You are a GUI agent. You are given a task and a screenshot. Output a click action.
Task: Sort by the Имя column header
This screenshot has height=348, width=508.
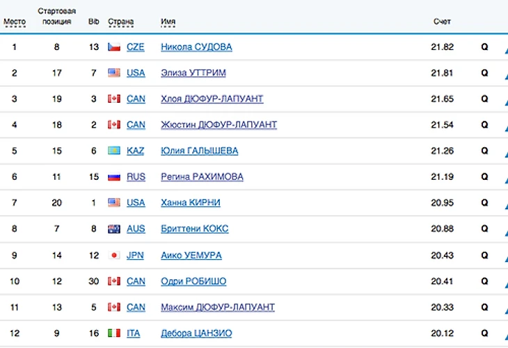click(x=168, y=22)
